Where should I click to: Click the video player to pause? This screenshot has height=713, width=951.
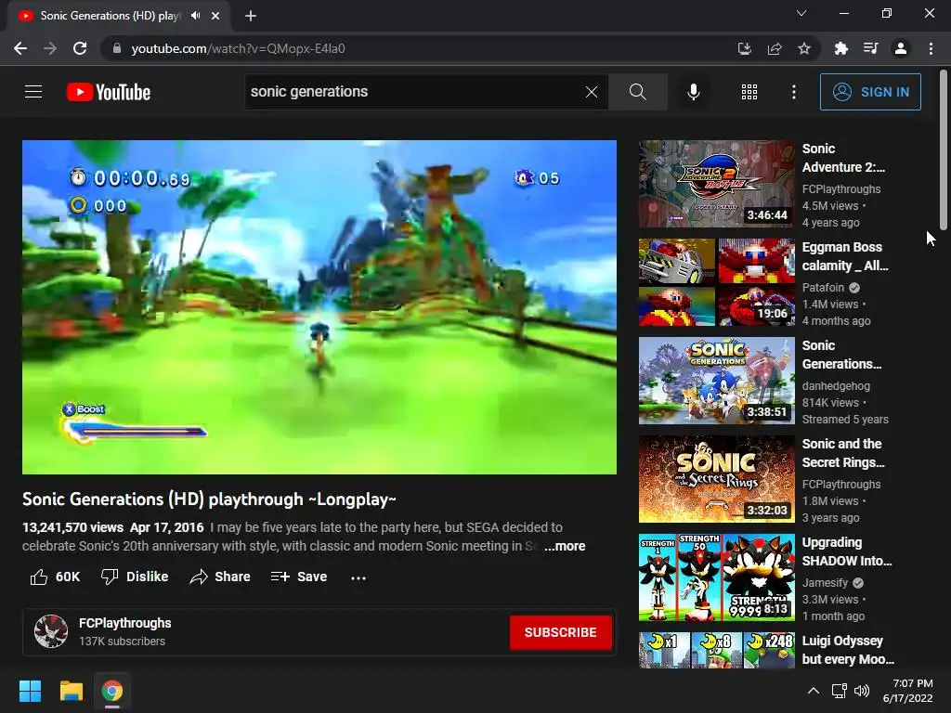pyautogui.click(x=319, y=306)
